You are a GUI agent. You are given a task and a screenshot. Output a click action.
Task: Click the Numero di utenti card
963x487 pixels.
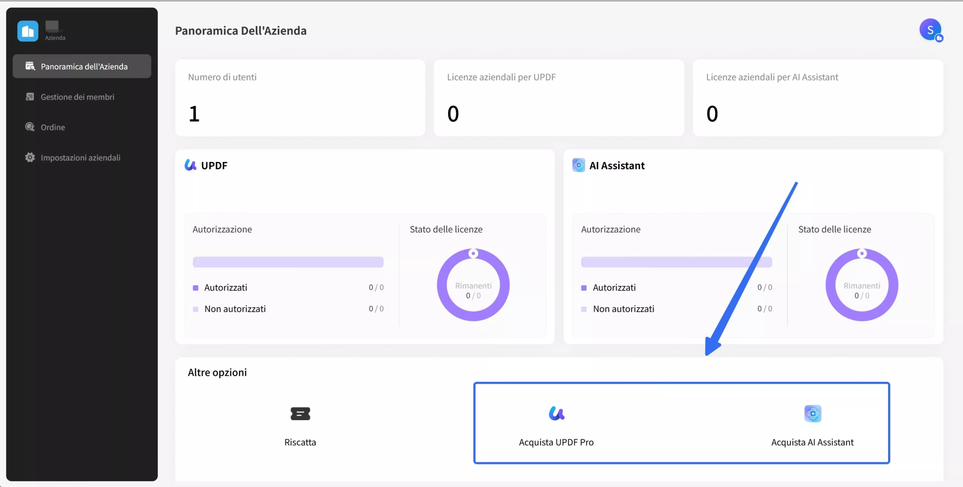click(x=300, y=98)
